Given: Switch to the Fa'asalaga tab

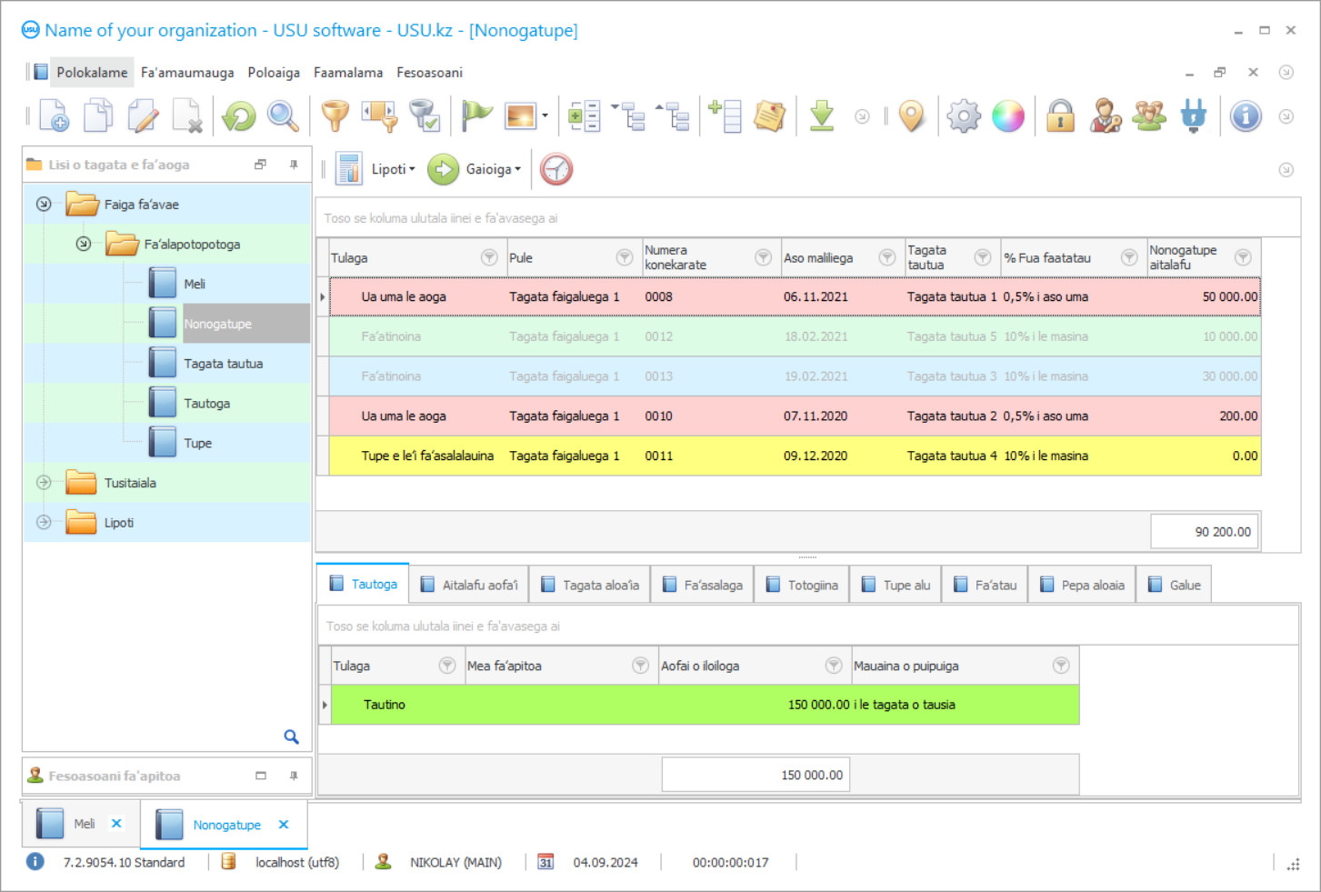Looking at the screenshot, I should point(703,585).
